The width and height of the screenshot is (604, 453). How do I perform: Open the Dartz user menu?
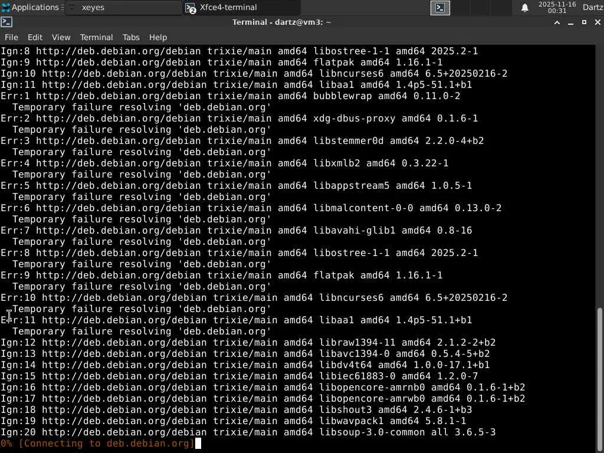coord(593,7)
